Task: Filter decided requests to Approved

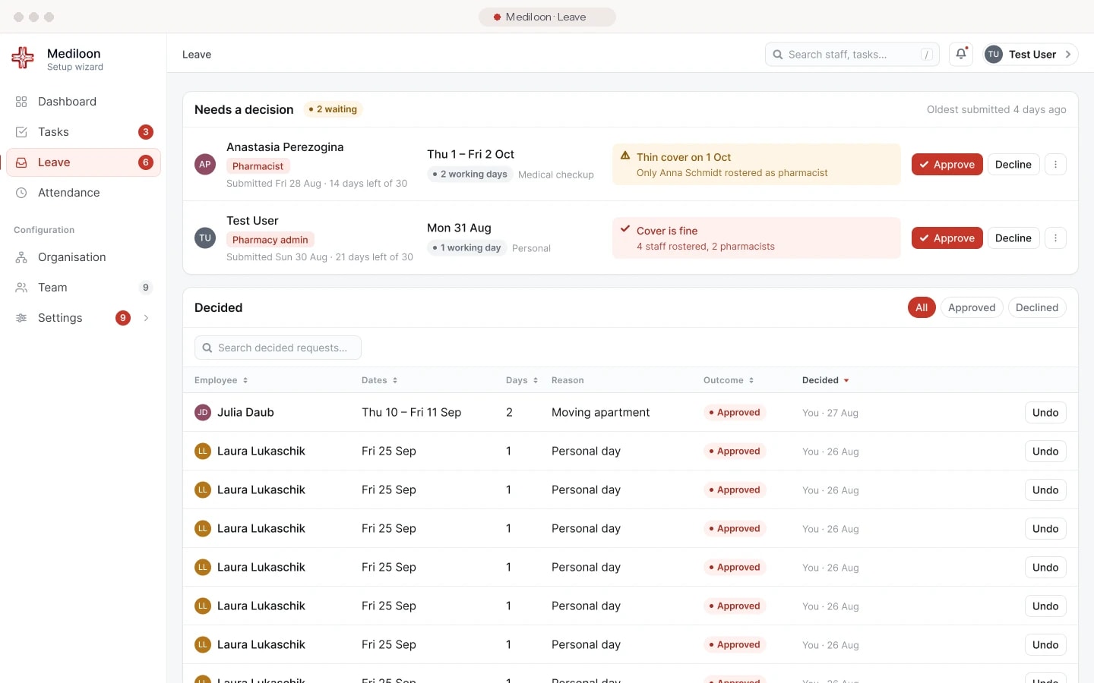Action: tap(972, 307)
